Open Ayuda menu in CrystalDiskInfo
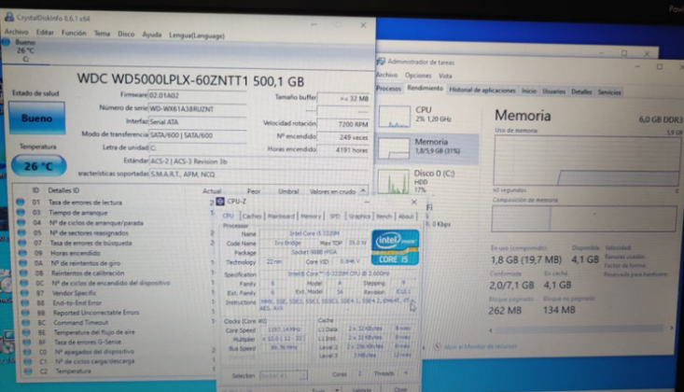 [x=152, y=35]
